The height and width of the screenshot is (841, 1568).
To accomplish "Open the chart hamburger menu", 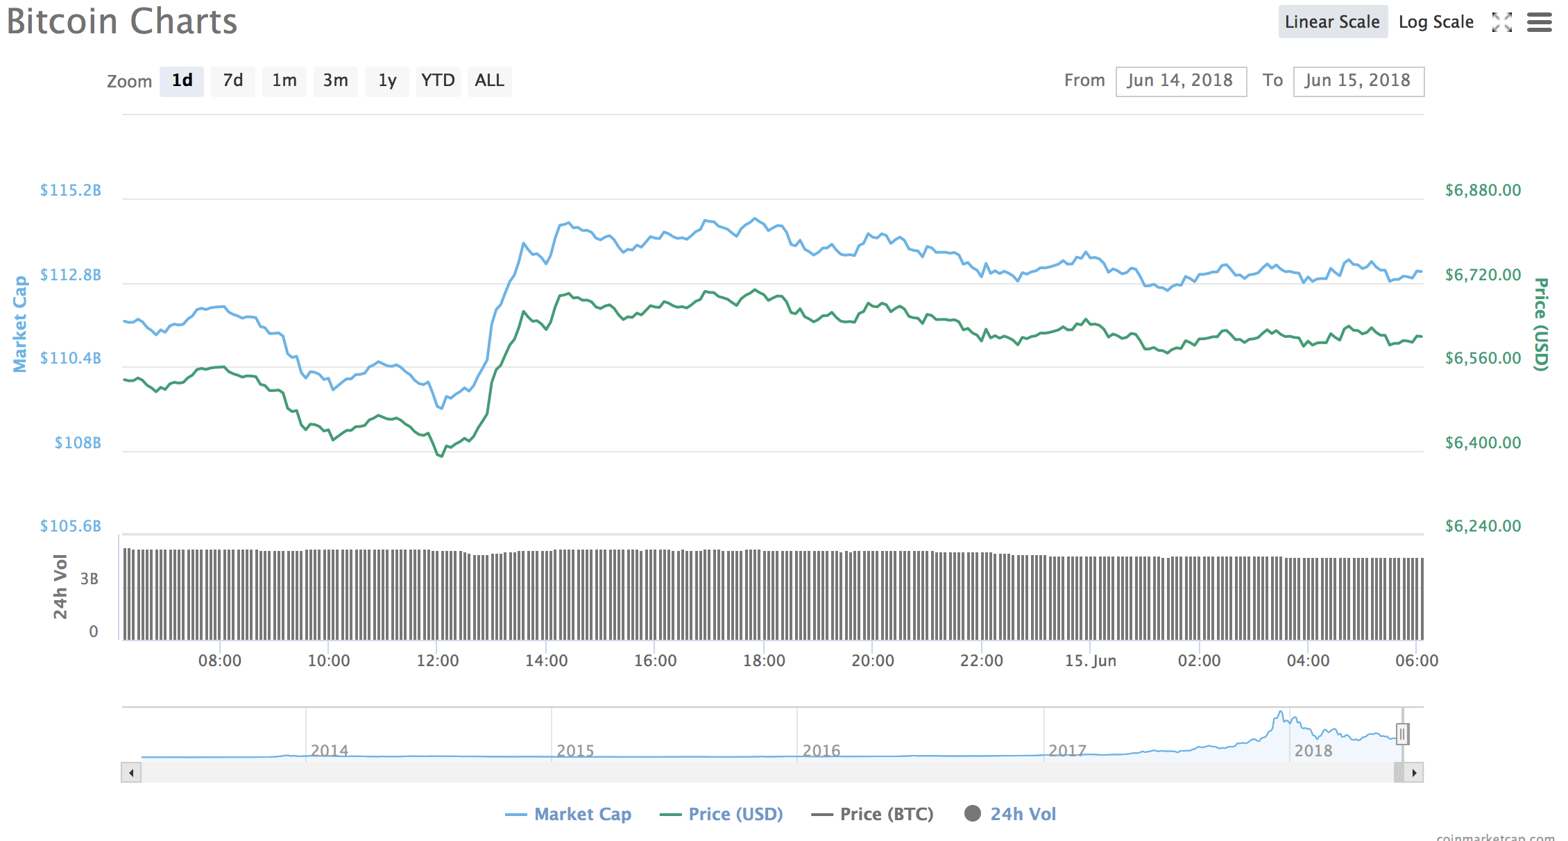I will (1540, 22).
